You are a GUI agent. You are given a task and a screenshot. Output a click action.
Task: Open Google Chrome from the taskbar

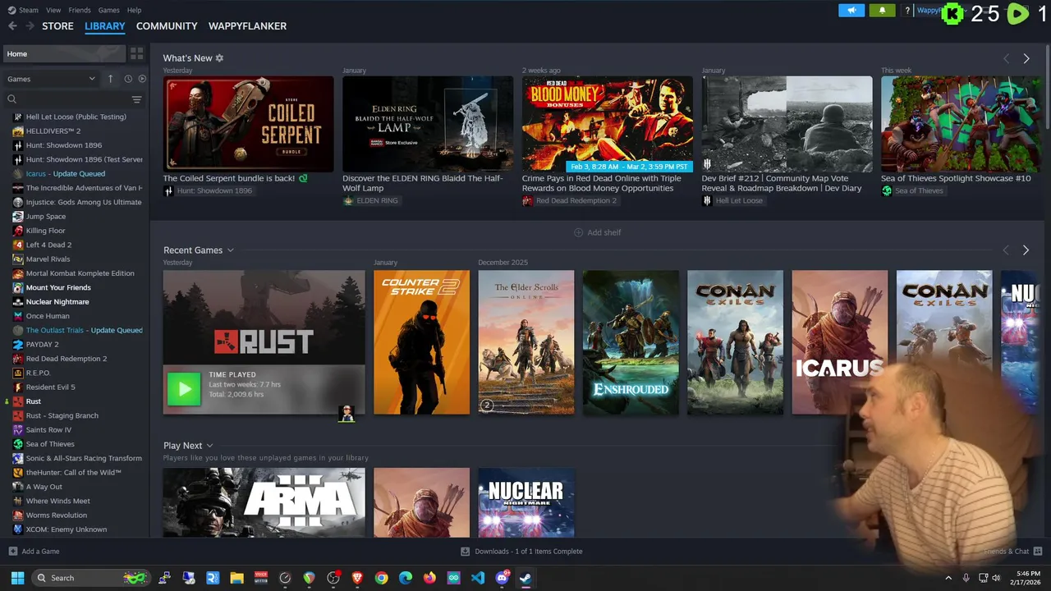coord(381,578)
